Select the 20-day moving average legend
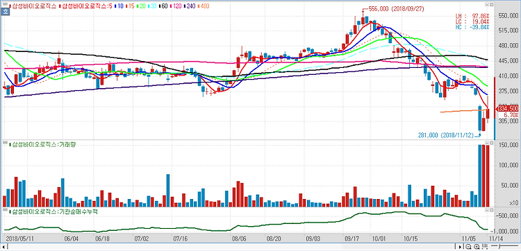The height and width of the screenshot is (251, 521). click(142, 6)
